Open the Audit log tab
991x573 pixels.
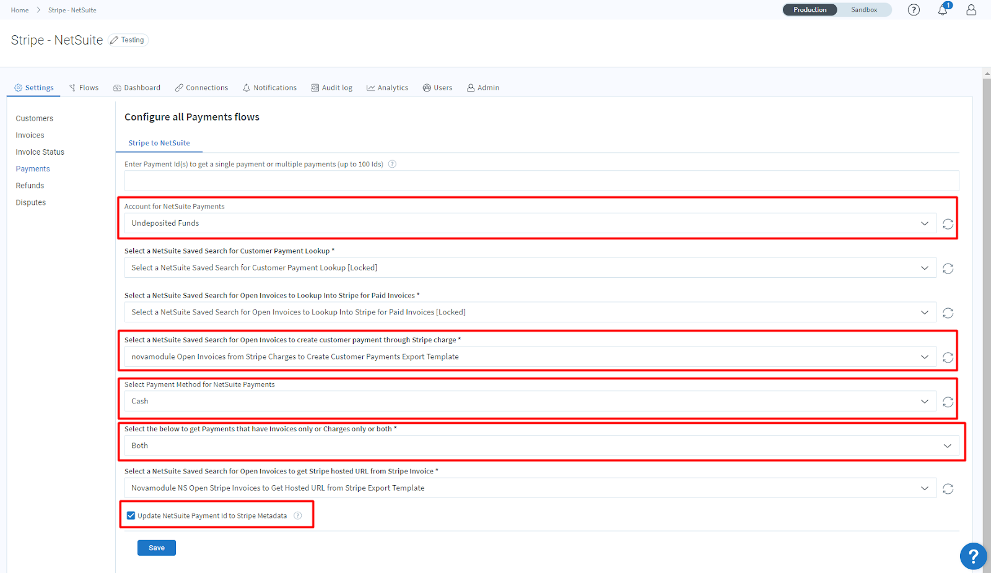pos(331,88)
